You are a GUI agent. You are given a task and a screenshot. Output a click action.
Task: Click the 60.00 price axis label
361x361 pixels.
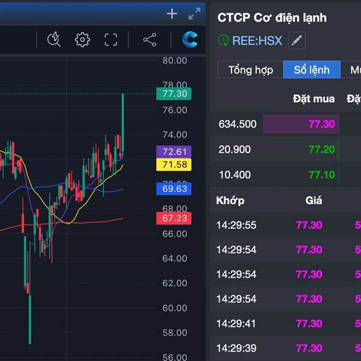point(174,308)
